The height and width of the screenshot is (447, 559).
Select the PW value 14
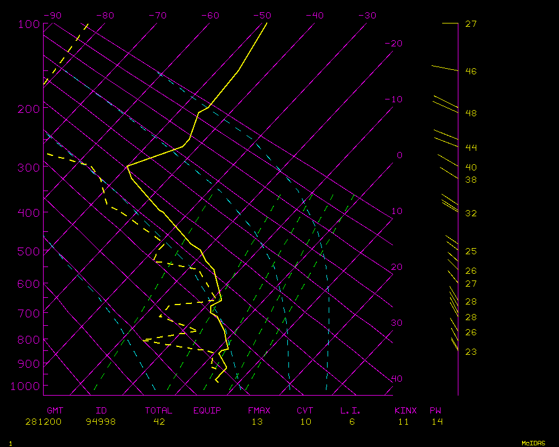(437, 422)
